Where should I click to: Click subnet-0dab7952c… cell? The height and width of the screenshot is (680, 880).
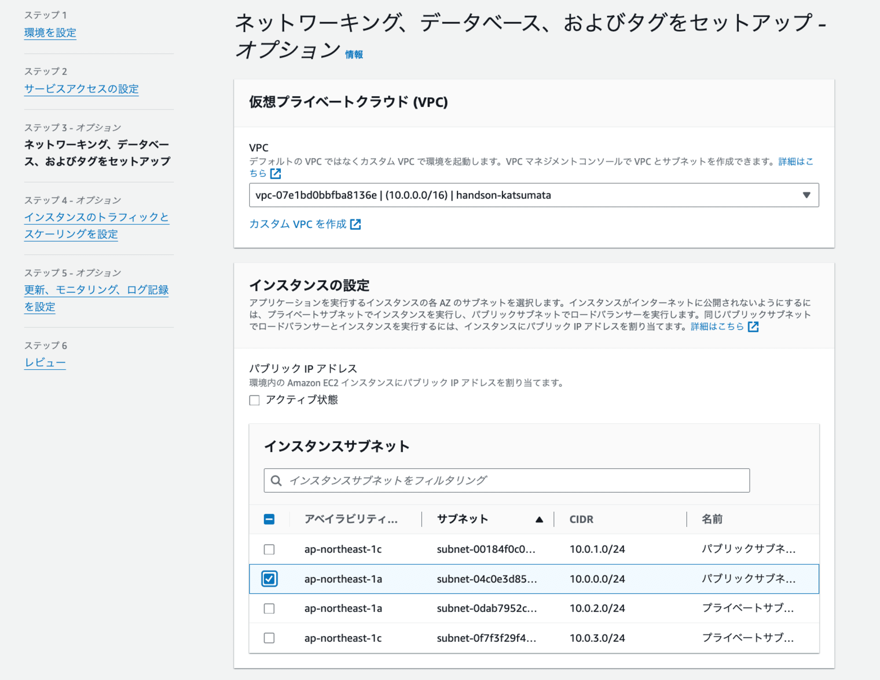click(487, 608)
